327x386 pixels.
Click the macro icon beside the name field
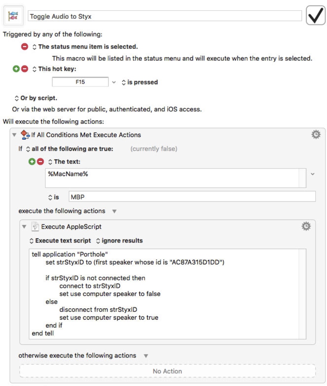pos(13,16)
